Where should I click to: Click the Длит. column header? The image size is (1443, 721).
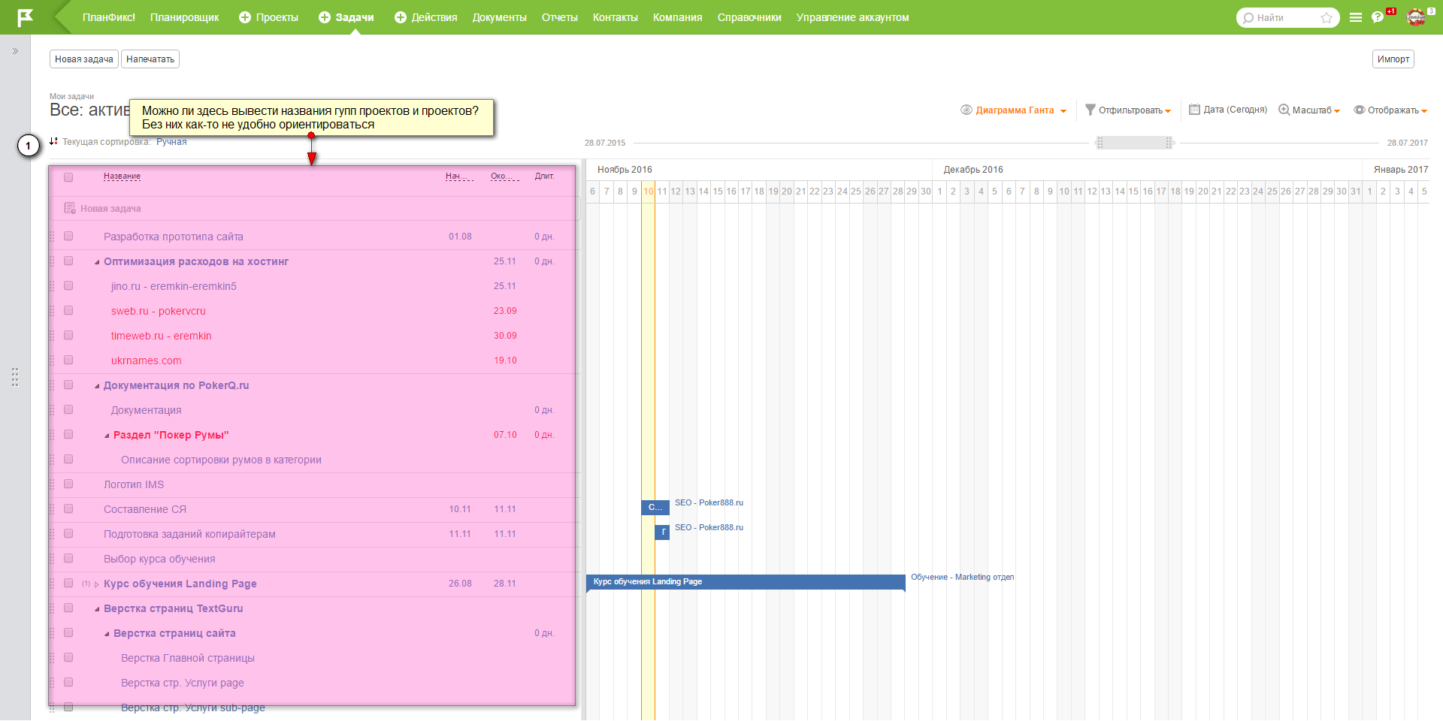(545, 176)
